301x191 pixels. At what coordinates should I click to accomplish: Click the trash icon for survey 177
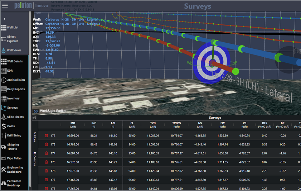tap(46, 180)
